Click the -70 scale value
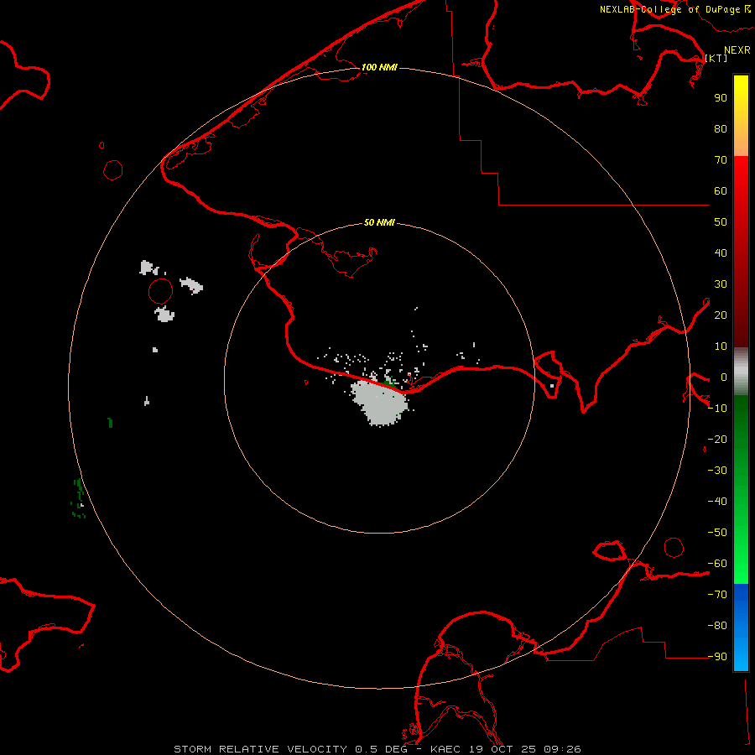The image size is (755, 755). click(x=717, y=595)
